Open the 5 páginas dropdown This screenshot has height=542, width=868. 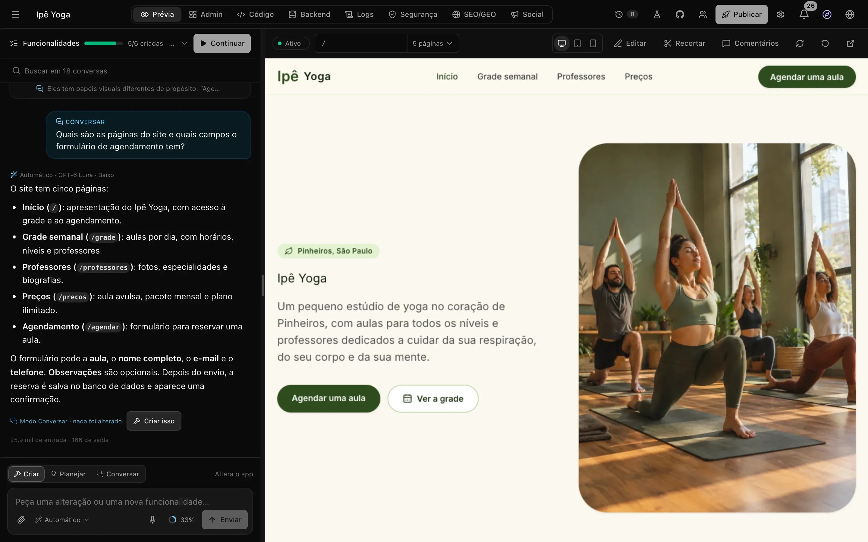point(432,43)
